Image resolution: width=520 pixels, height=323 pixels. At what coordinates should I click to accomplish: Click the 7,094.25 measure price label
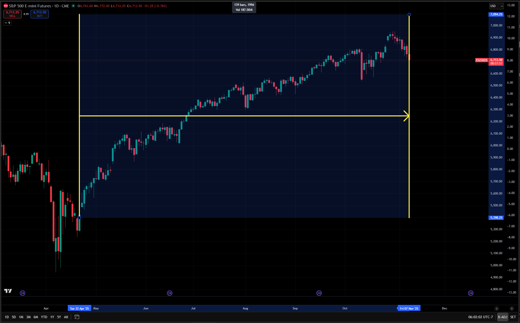tap(496, 14)
